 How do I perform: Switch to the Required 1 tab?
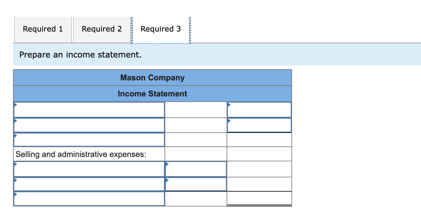(x=43, y=29)
